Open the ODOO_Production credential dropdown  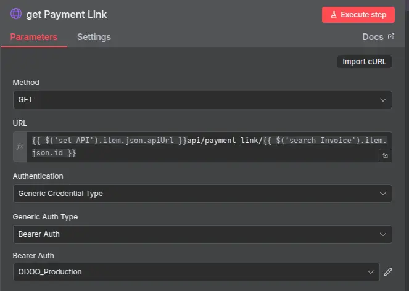(x=191, y=271)
